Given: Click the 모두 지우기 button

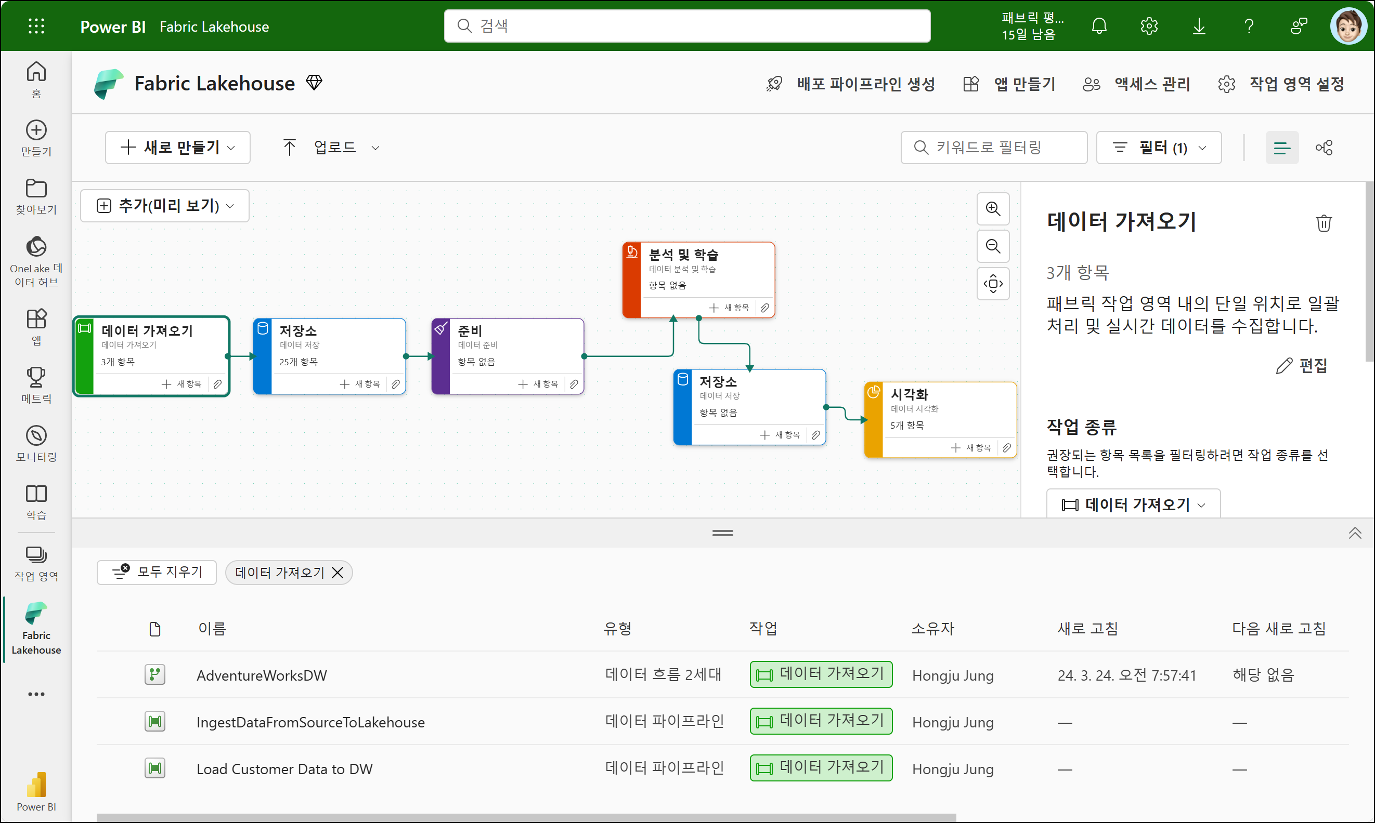Looking at the screenshot, I should [157, 572].
